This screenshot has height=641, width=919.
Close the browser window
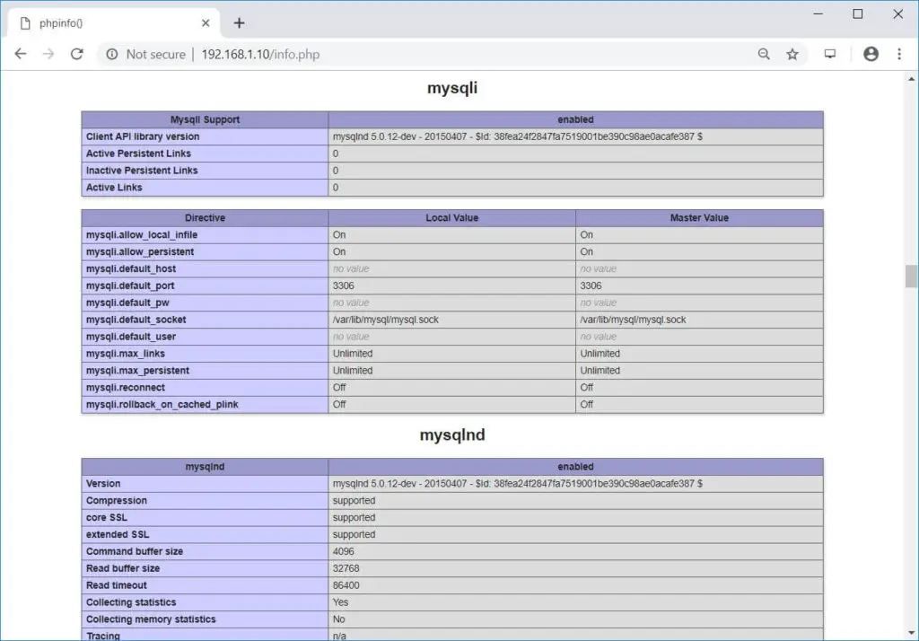click(897, 13)
